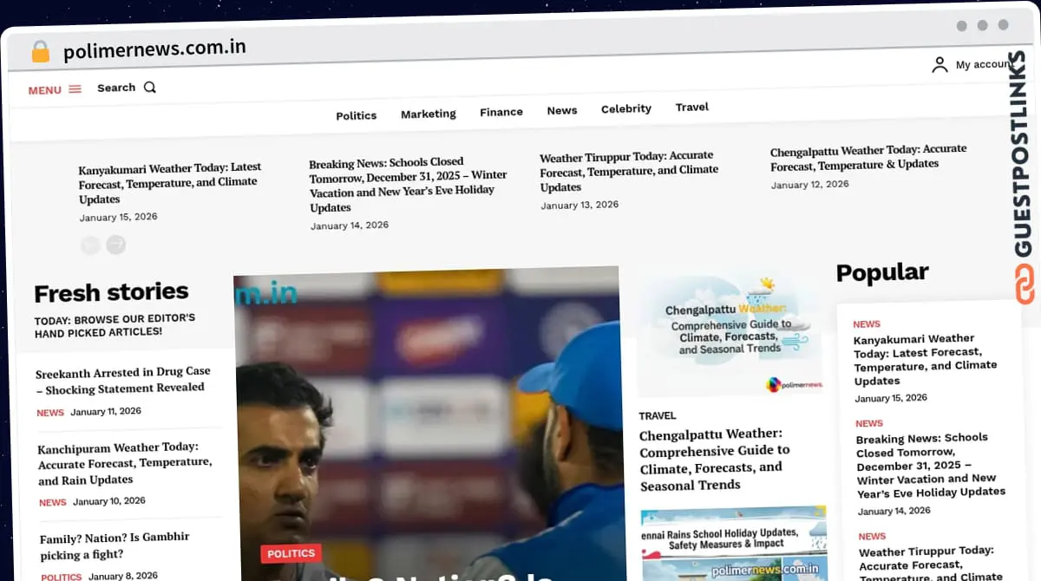Open the Politics menu item
The width and height of the screenshot is (1041, 581).
coord(357,115)
